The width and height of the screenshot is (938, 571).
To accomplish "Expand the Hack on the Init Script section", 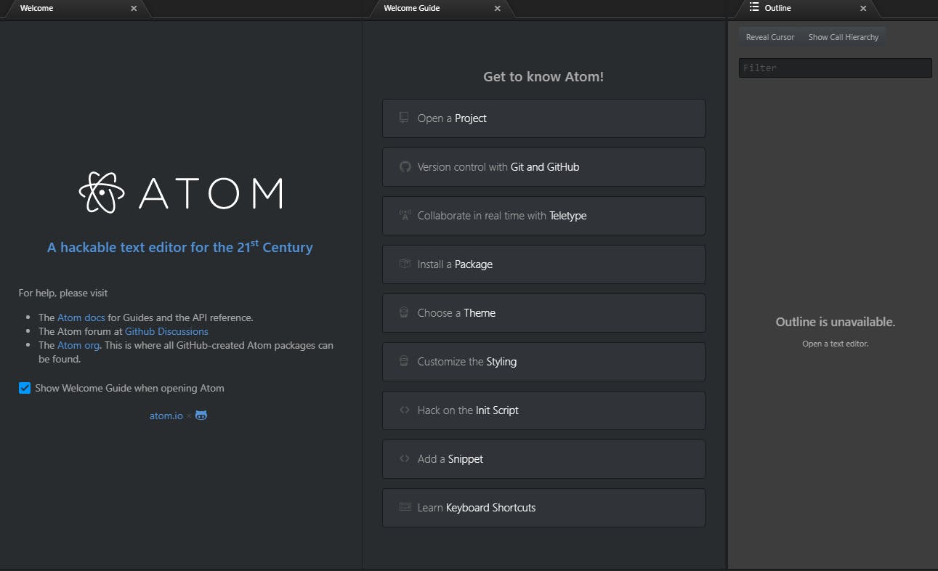I will pos(543,410).
